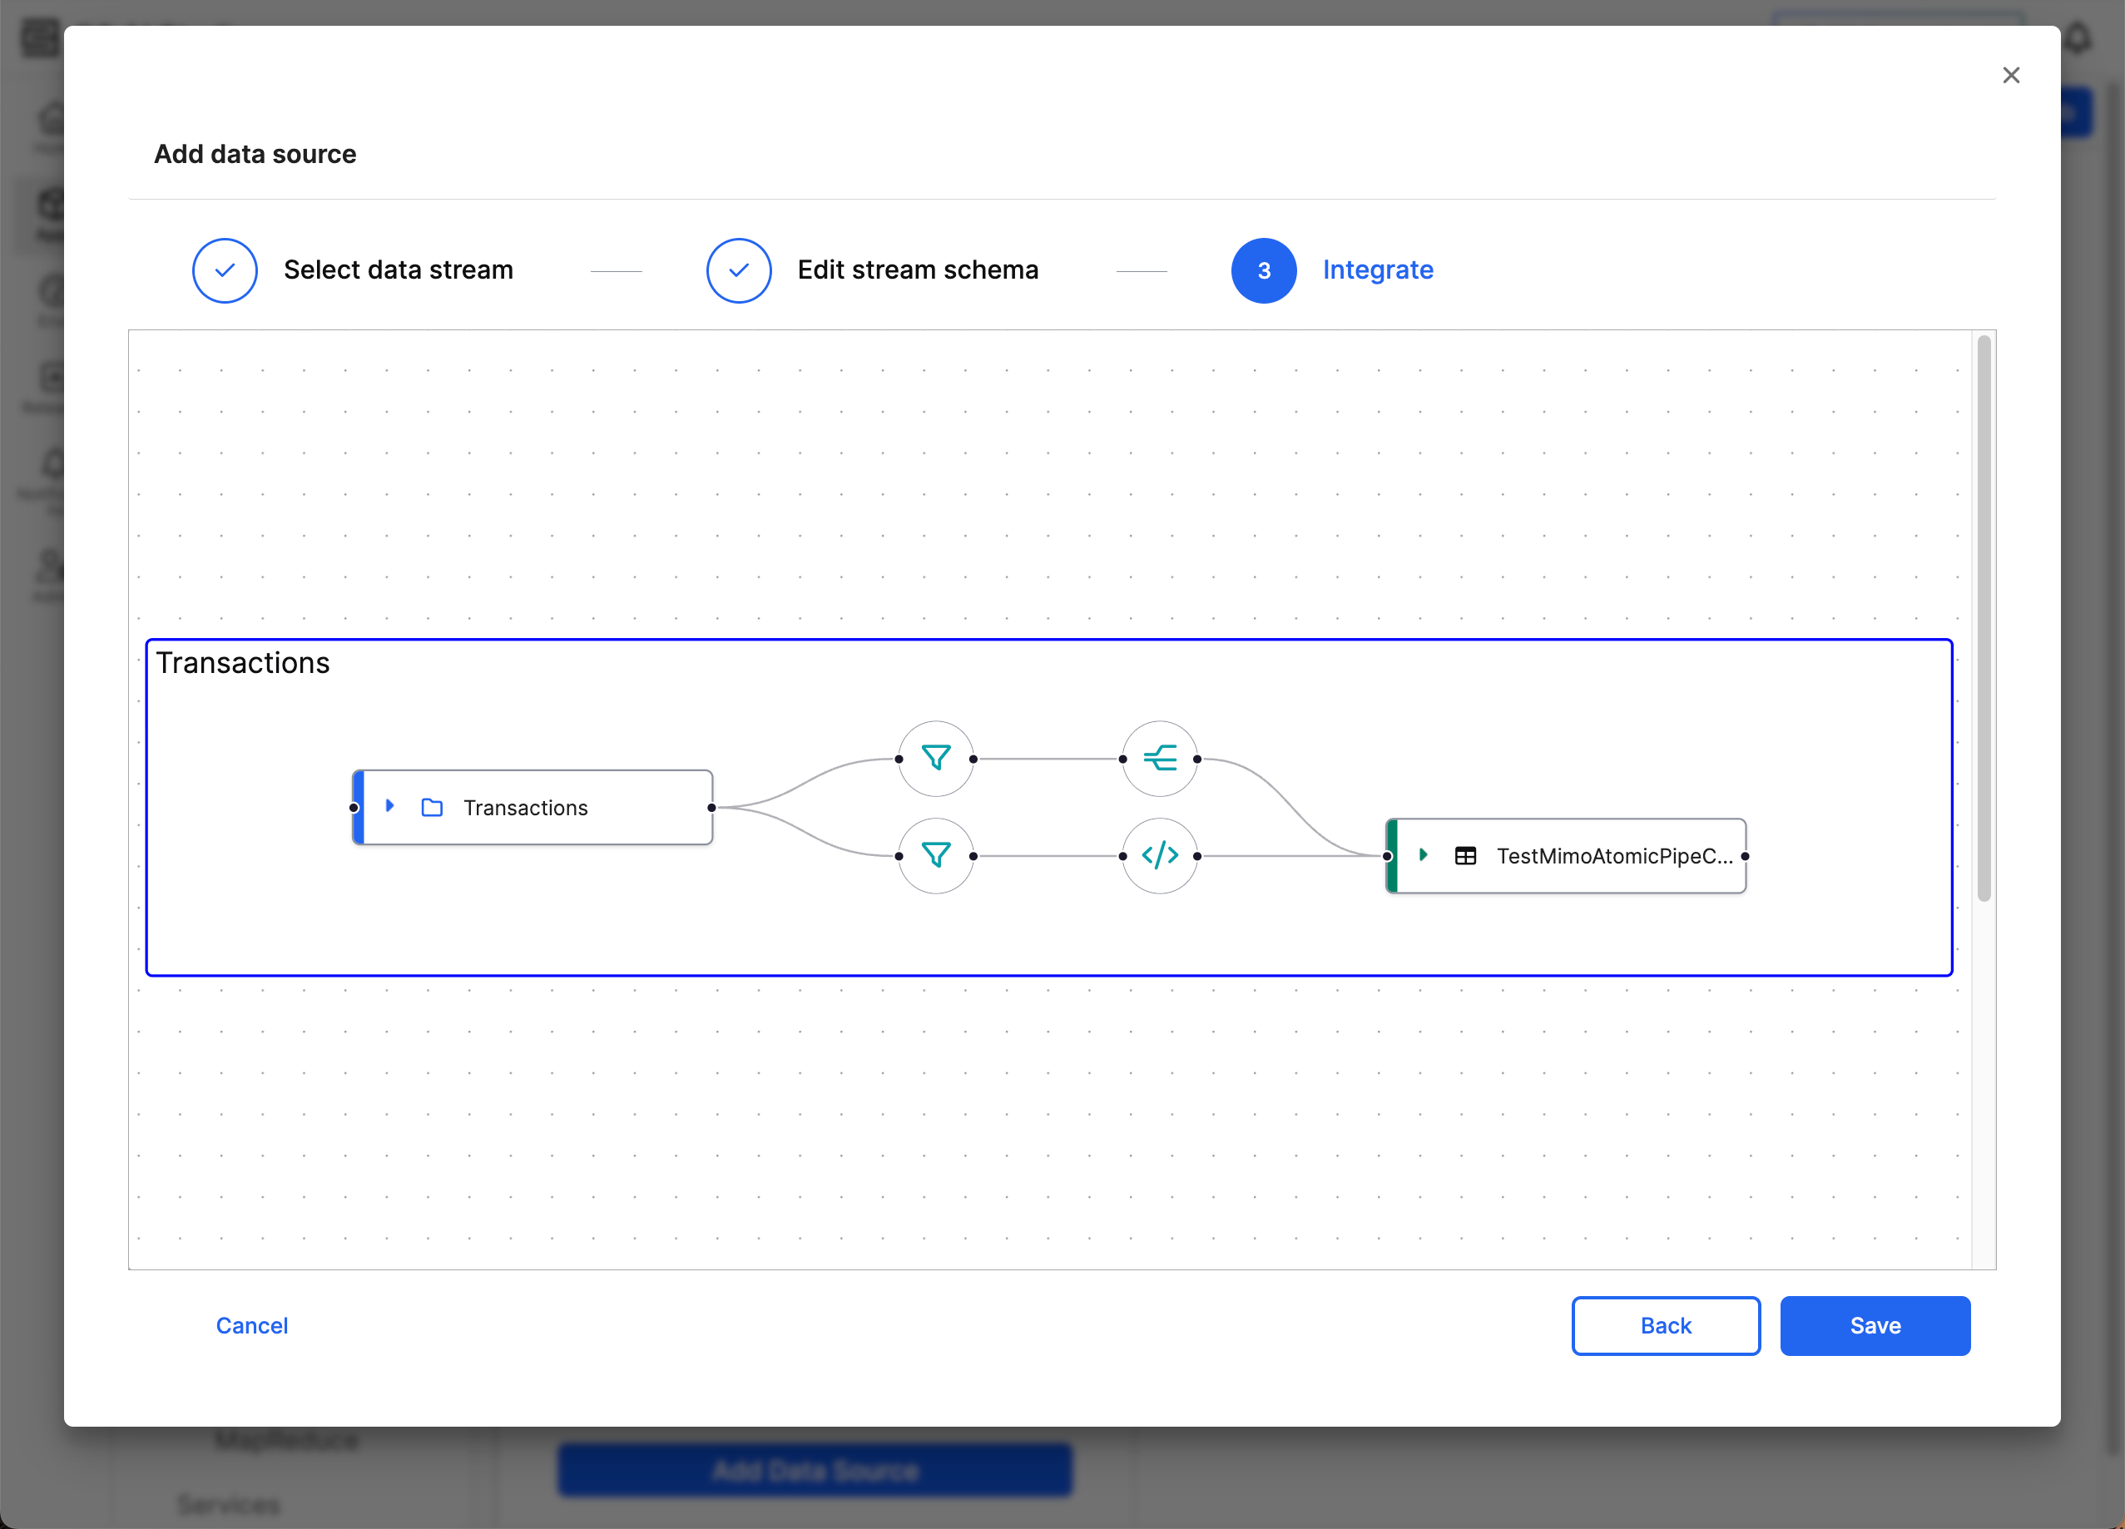Screen dimensions: 2125x1529
Task: Select the upper filter node icon
Action: (x=936, y=757)
